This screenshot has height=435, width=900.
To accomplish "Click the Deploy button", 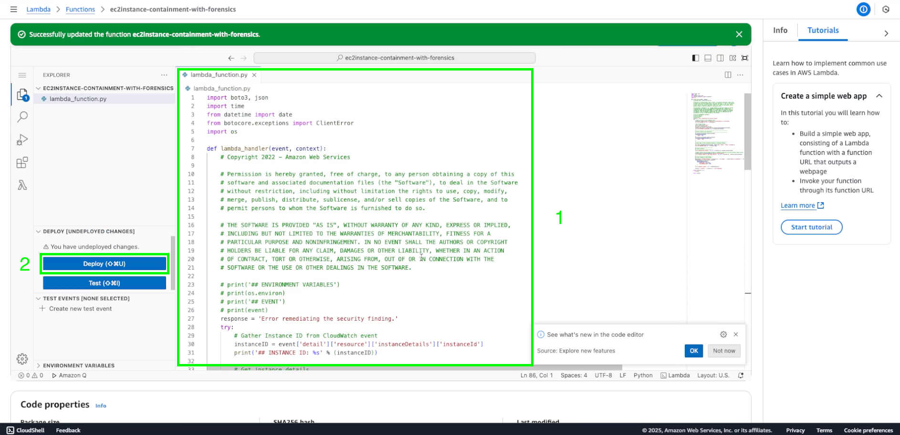I will pos(105,264).
